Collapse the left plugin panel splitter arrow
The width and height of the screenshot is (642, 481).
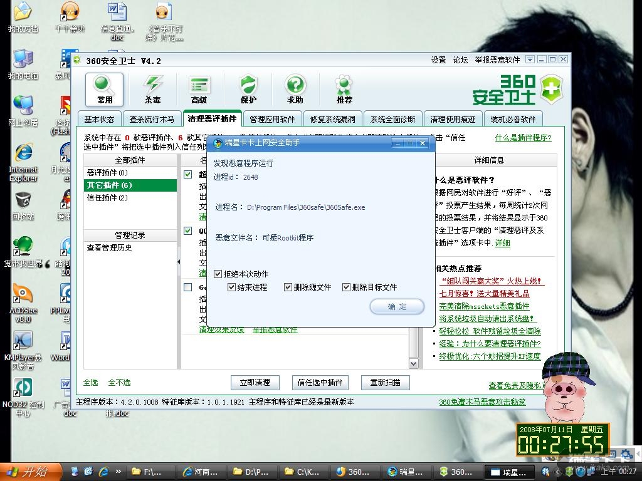tap(179, 261)
